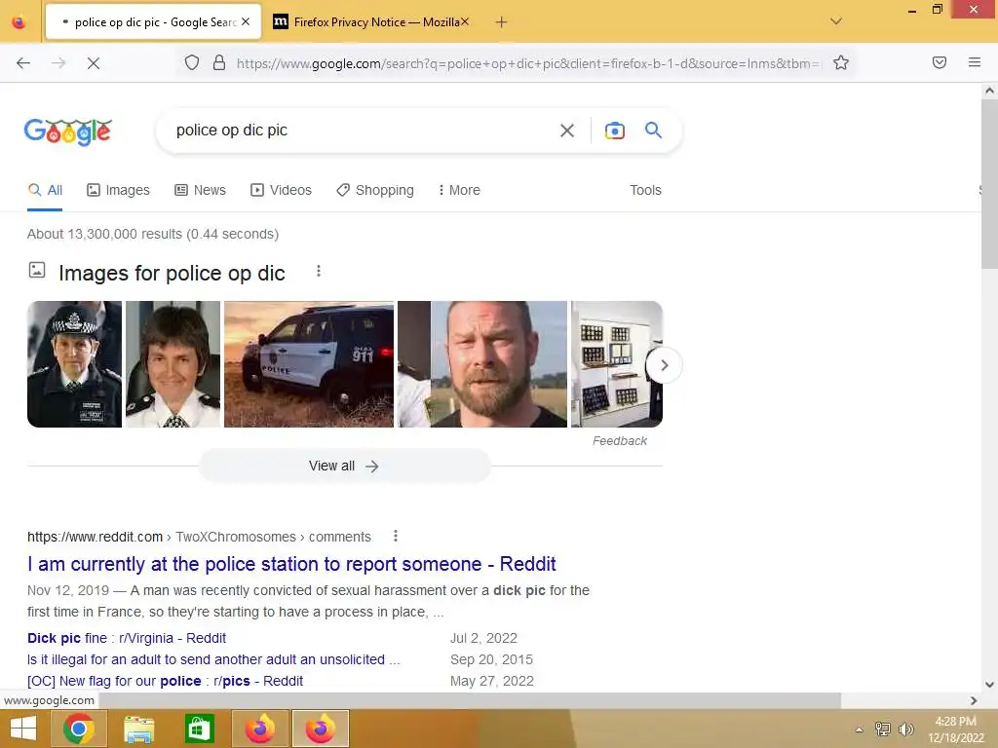Image resolution: width=998 pixels, height=748 pixels.
Task: Open the Is it illegal for an adult link
Action: coord(213,659)
